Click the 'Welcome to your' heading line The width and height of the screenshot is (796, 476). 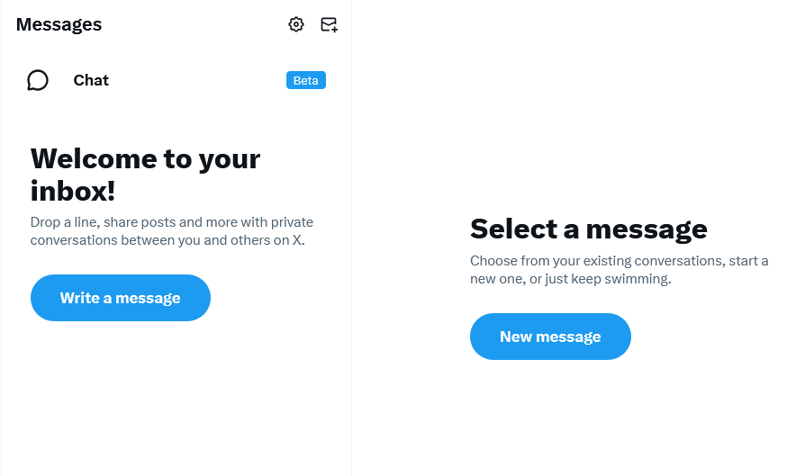click(x=145, y=158)
